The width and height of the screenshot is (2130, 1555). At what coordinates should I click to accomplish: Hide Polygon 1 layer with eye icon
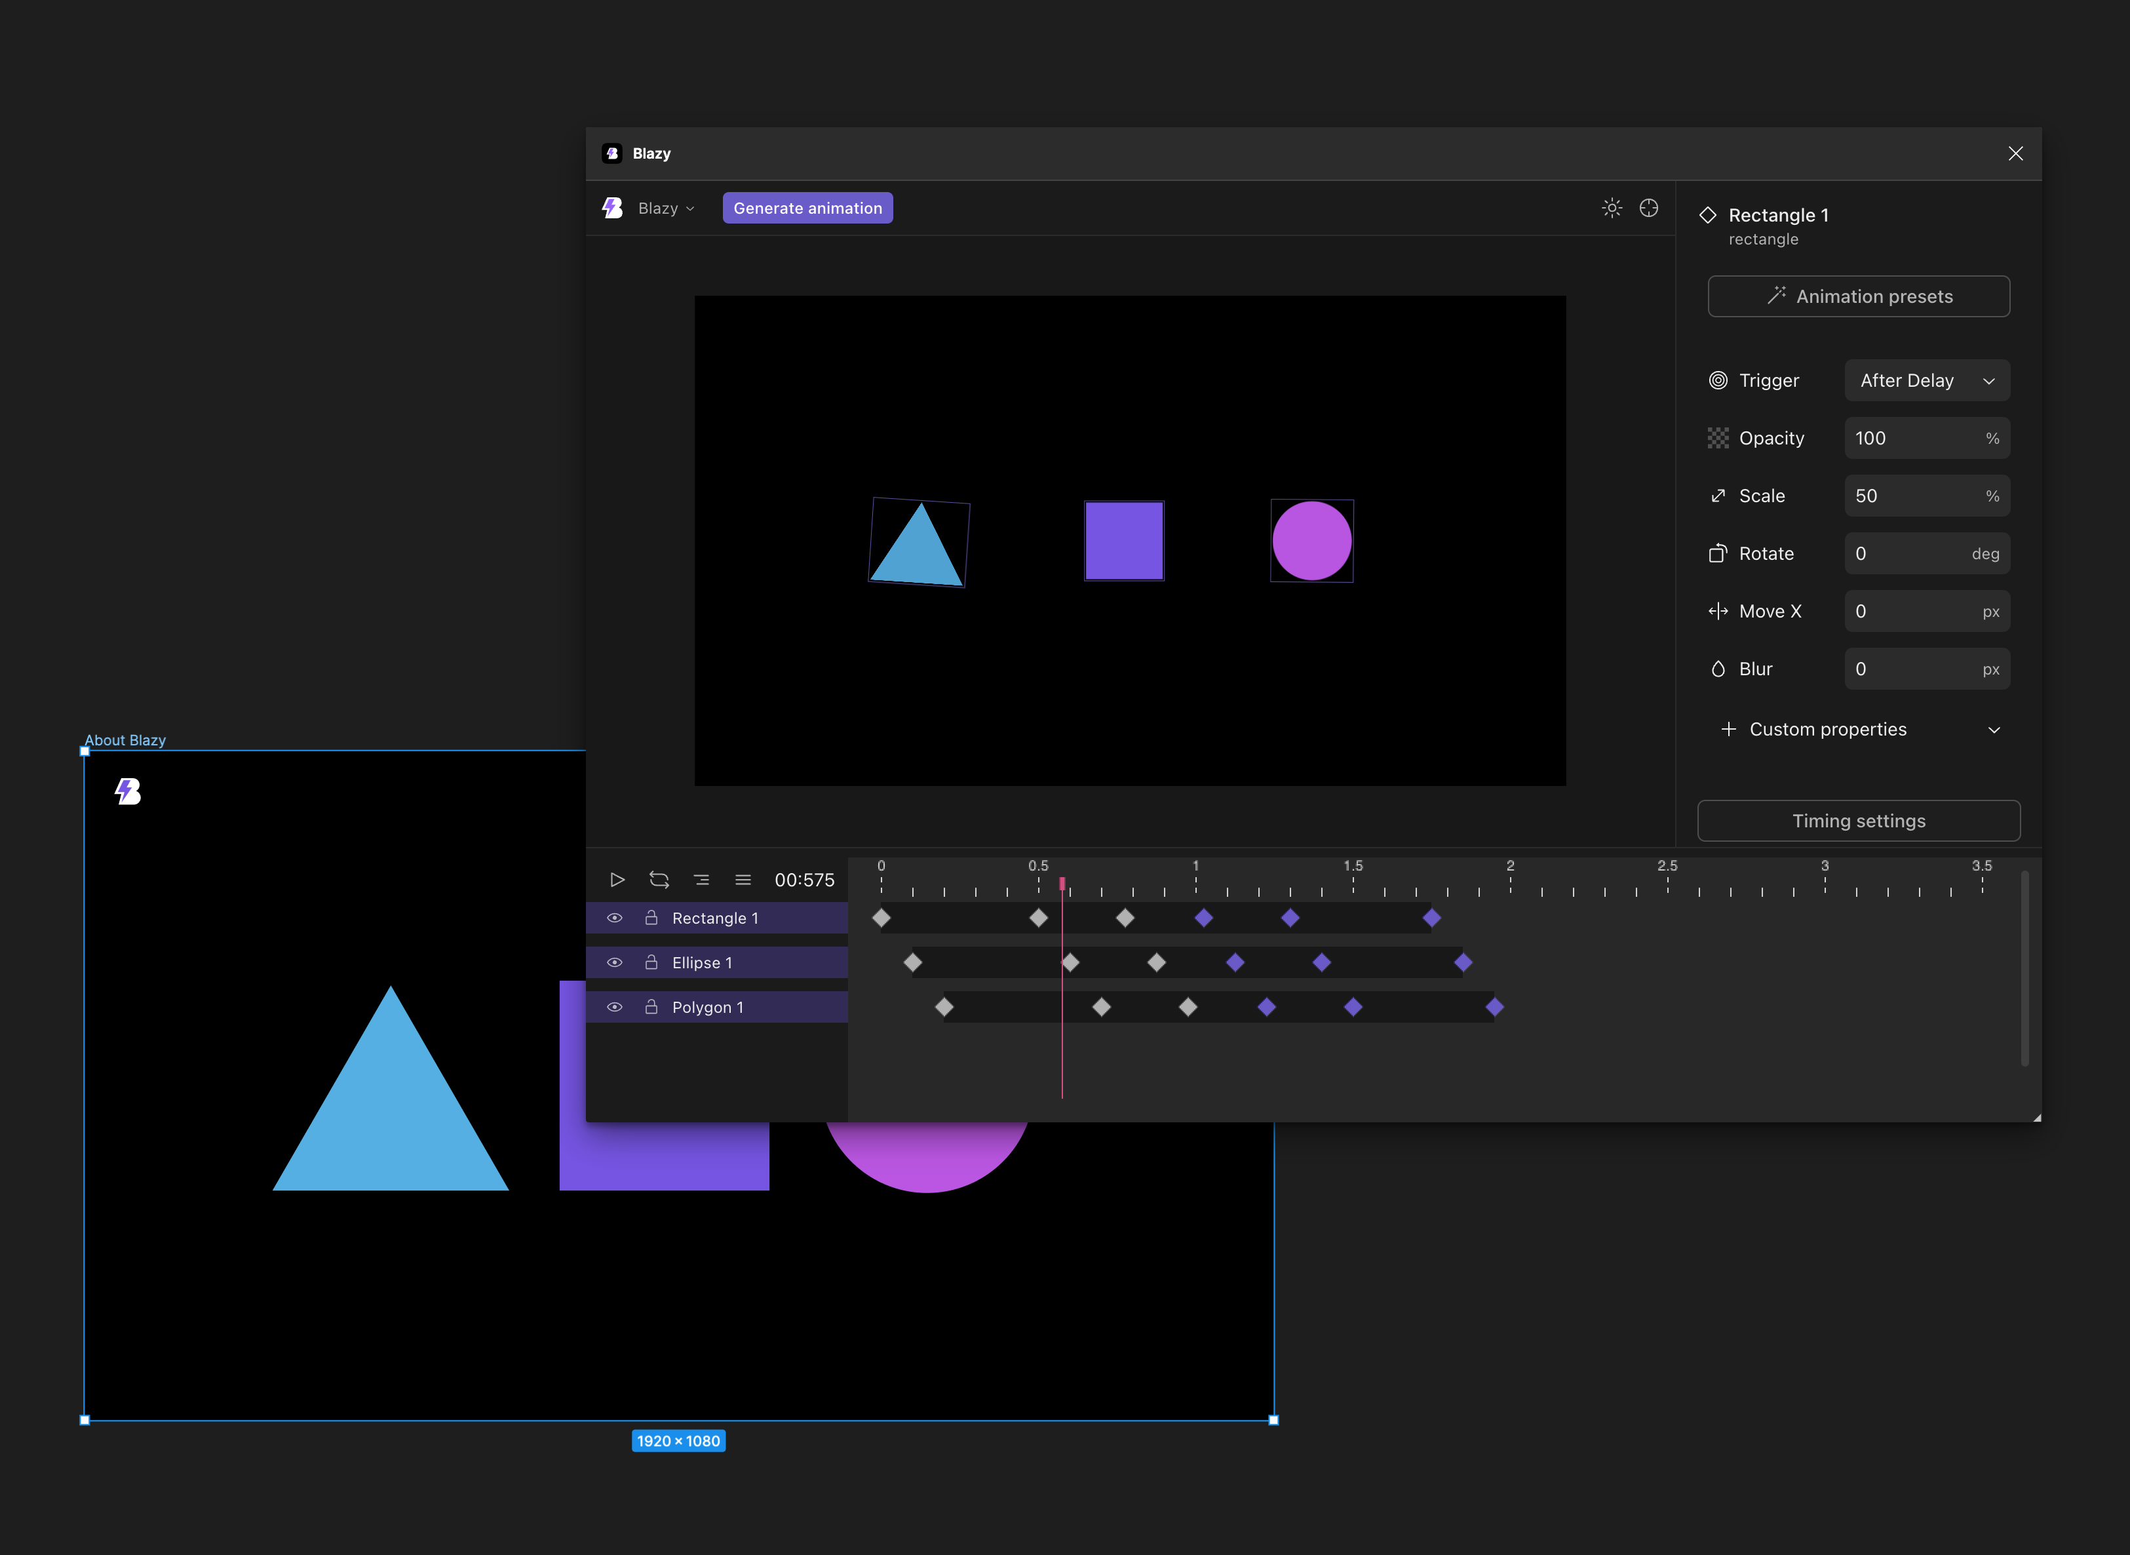(x=614, y=1007)
